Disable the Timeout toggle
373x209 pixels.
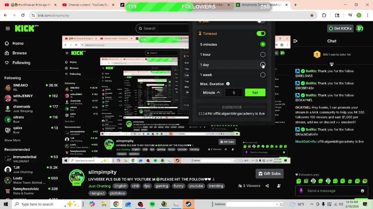click(261, 34)
